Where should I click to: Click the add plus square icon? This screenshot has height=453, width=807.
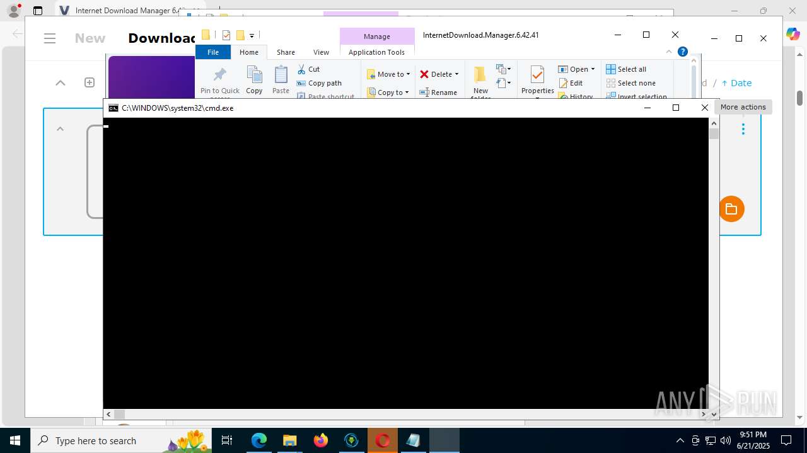click(x=90, y=82)
